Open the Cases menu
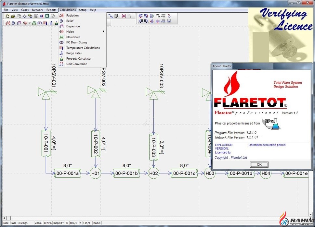 coord(25,10)
